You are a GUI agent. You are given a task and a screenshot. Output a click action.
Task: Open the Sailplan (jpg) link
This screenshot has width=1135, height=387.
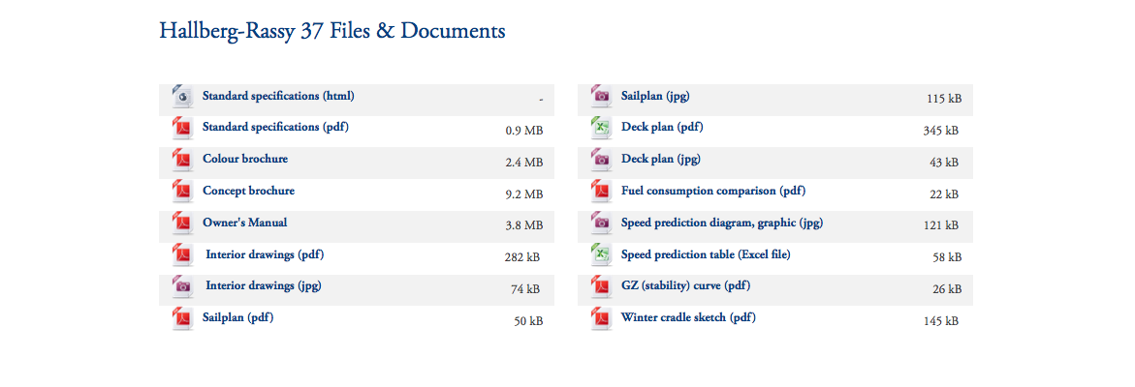click(656, 96)
